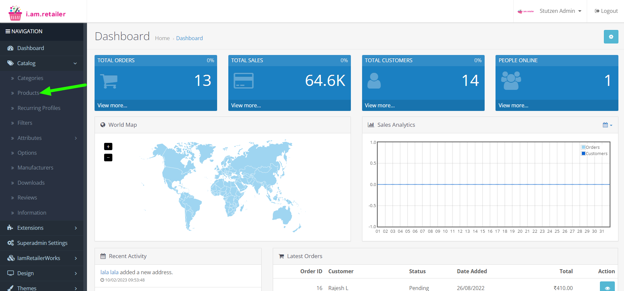
Task: Click the Design monitor icon
Action: (11, 273)
